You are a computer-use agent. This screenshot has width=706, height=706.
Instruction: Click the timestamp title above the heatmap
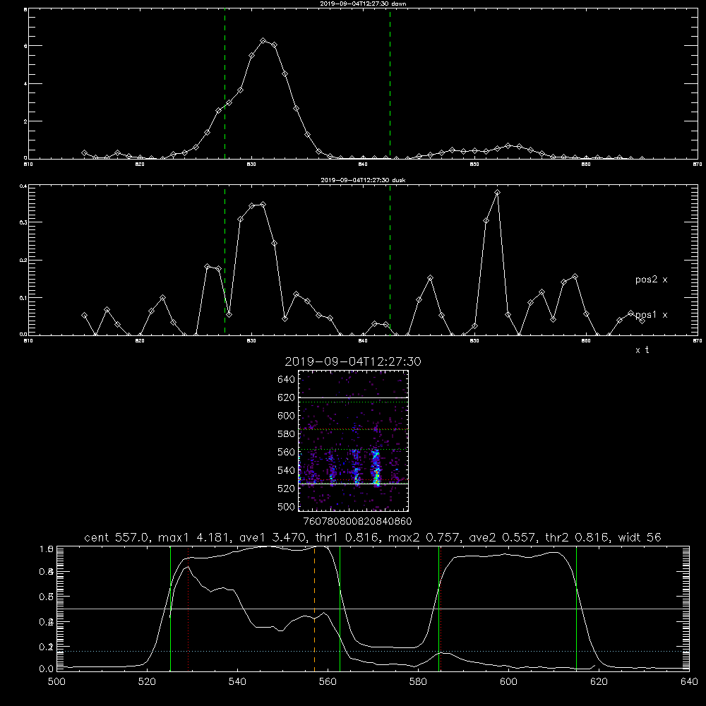(353, 361)
